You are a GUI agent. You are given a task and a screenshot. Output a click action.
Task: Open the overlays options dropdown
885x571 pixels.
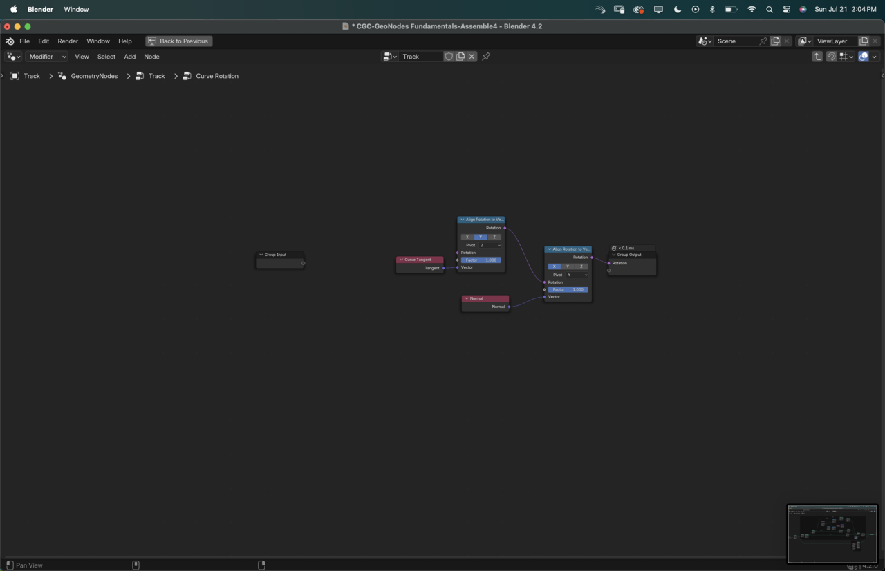pyautogui.click(x=875, y=57)
